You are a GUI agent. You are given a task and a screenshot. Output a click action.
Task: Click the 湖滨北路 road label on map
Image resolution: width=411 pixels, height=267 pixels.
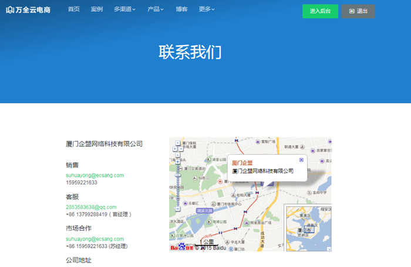(x=204, y=211)
